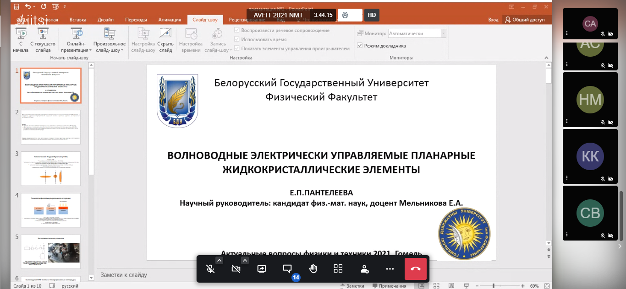Toggle 'Воспроизвести речевое сопровождение' checkbox

pyautogui.click(x=237, y=30)
